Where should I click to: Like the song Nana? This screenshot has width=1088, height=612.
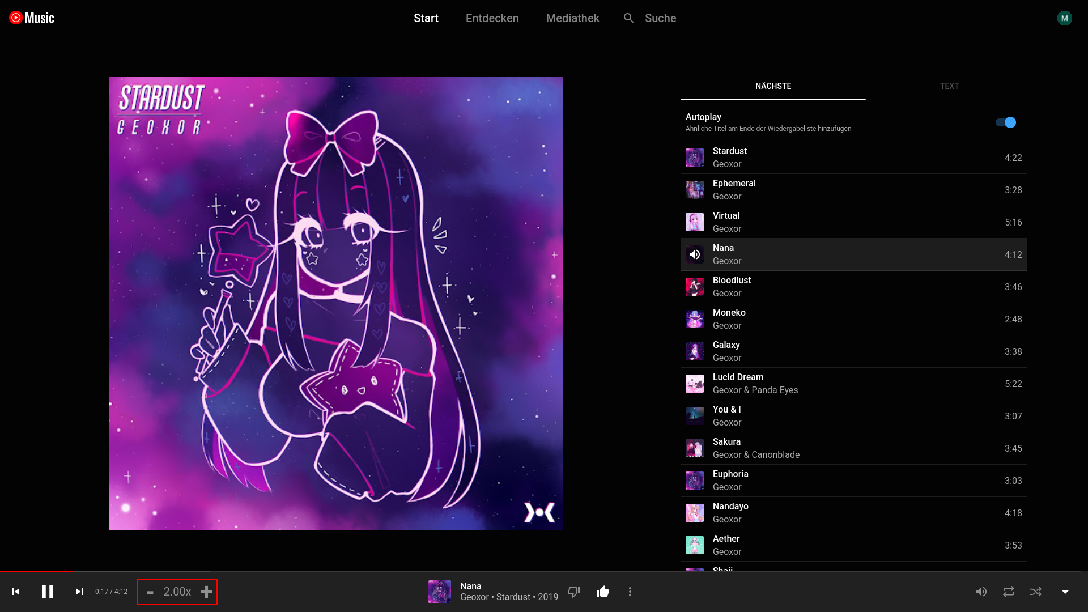(x=603, y=592)
